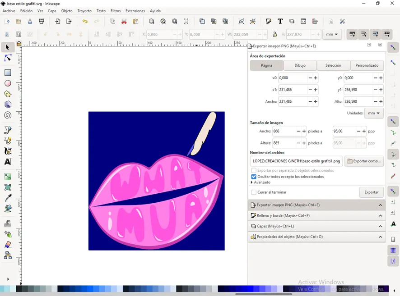Select the Eraser tool
400x296 pixels.
pos(8,245)
